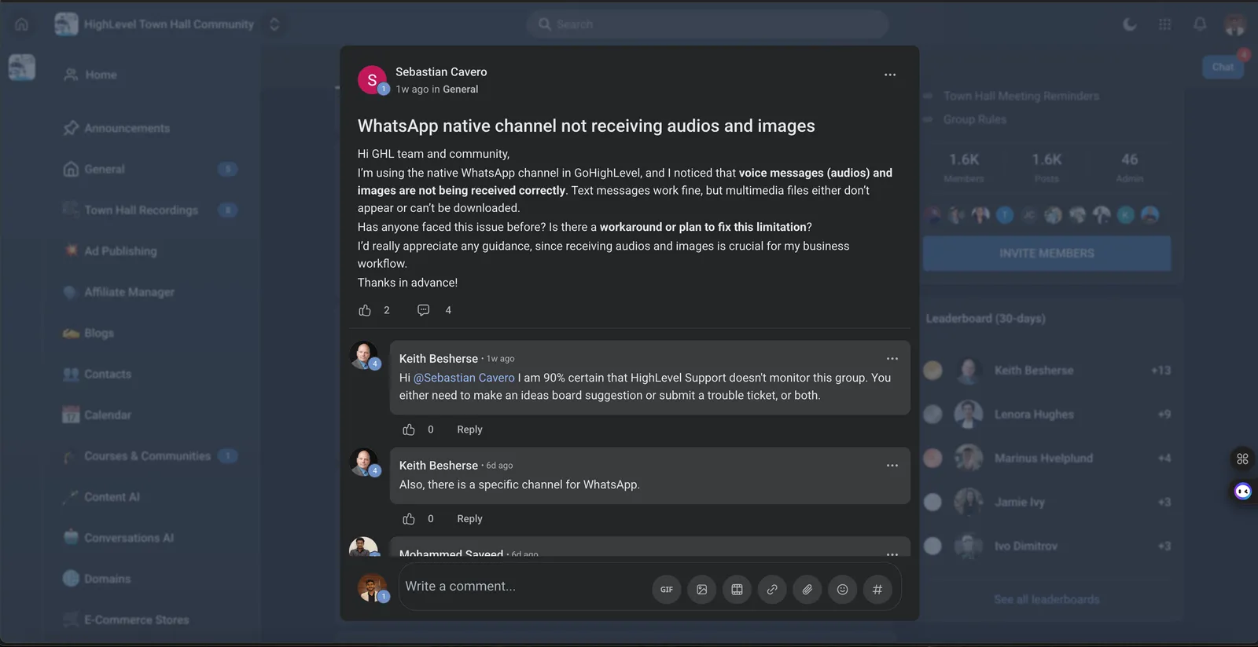Open options for Keith's 6d ago comment
This screenshot has width=1258, height=647.
(x=892, y=466)
